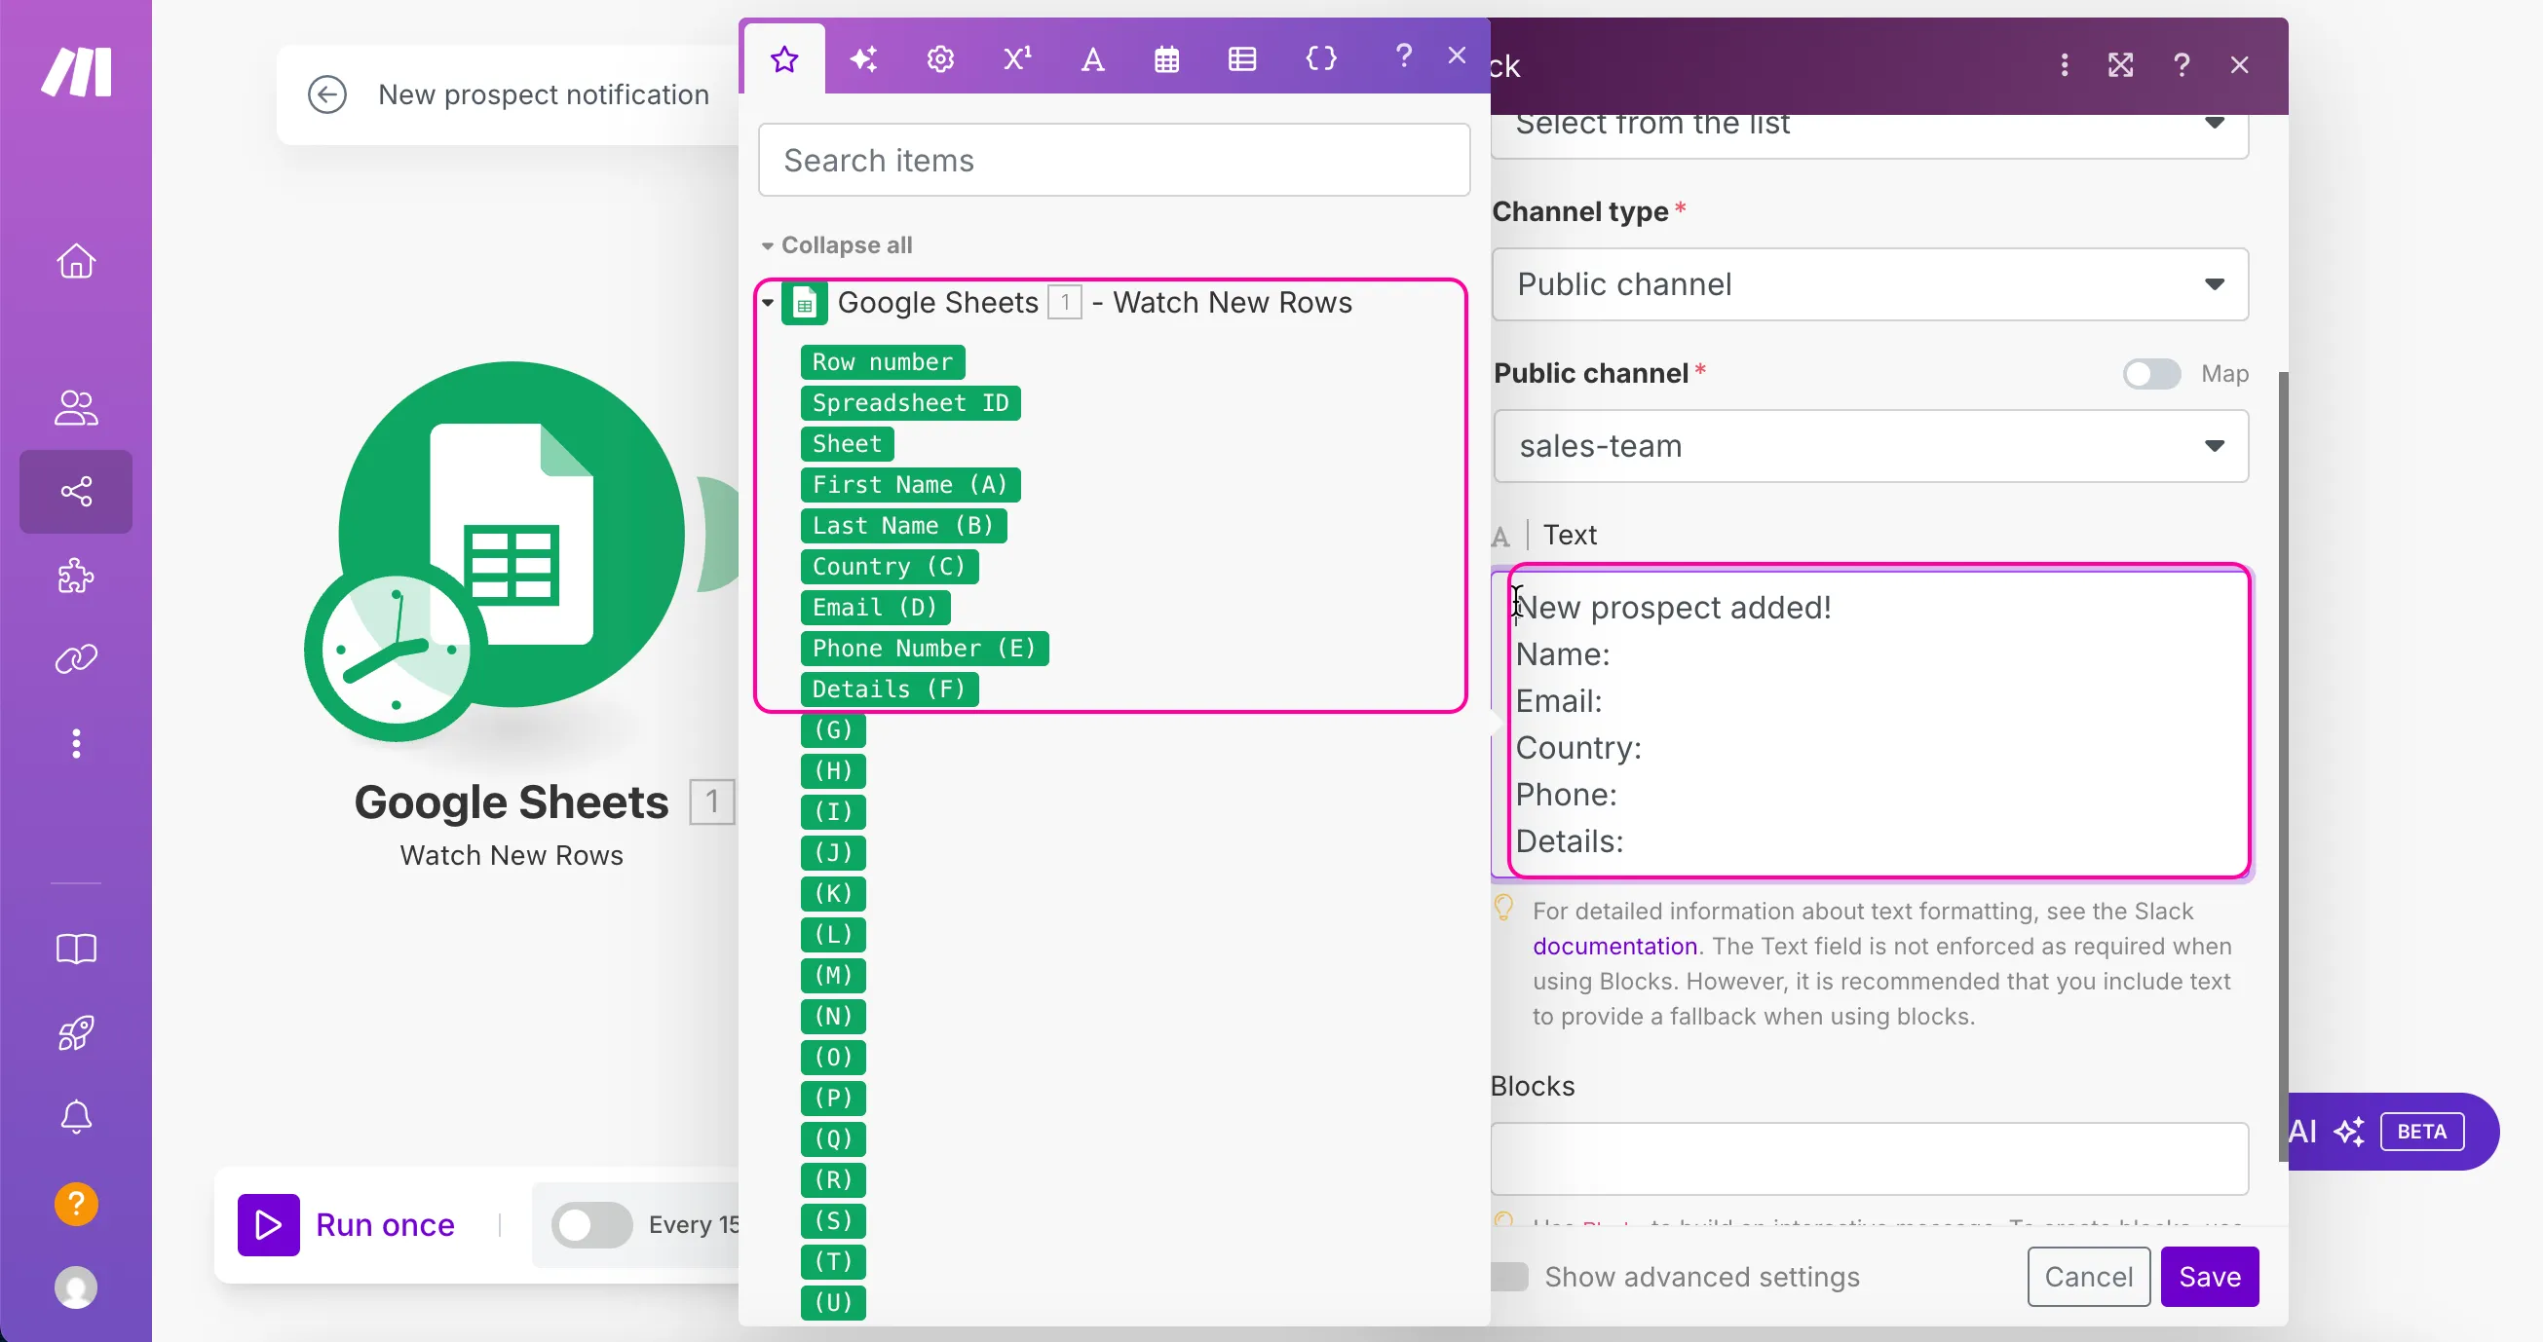Toggle the Map switch for Public channel

pos(2151,374)
